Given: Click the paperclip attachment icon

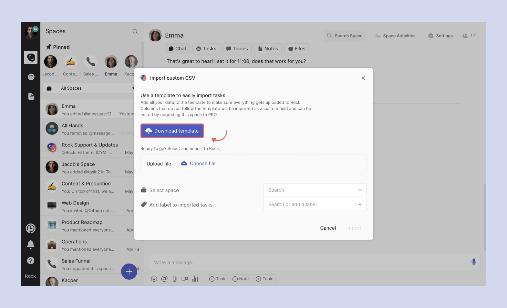Looking at the screenshot, I should [x=174, y=279].
